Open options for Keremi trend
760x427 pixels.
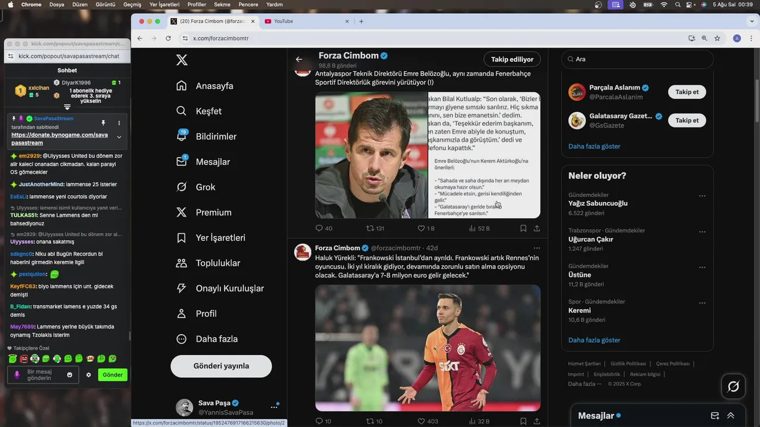tap(702, 303)
